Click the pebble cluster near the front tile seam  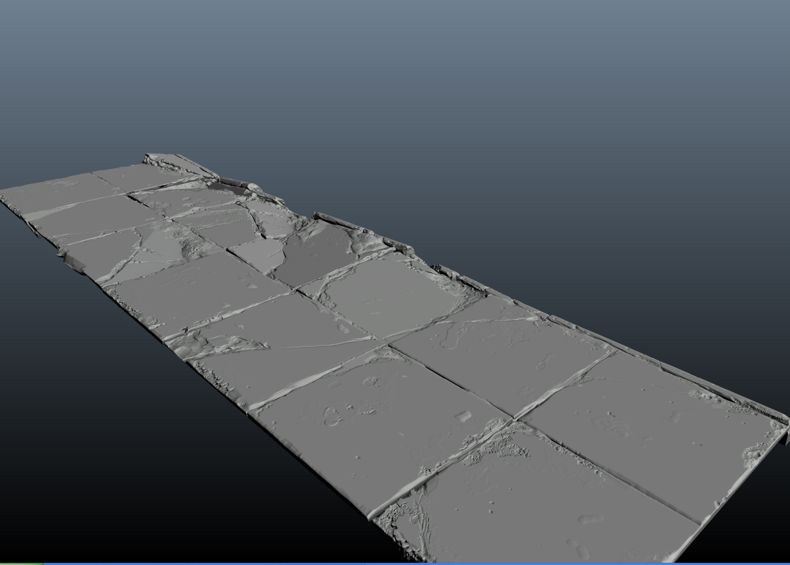click(x=503, y=446)
